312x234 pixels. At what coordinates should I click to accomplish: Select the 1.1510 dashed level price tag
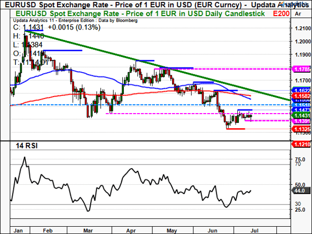(301, 105)
